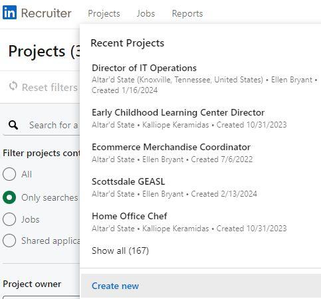Open the Projects menu in top navigation
Viewport: 321px width, 299px height.
click(x=104, y=13)
